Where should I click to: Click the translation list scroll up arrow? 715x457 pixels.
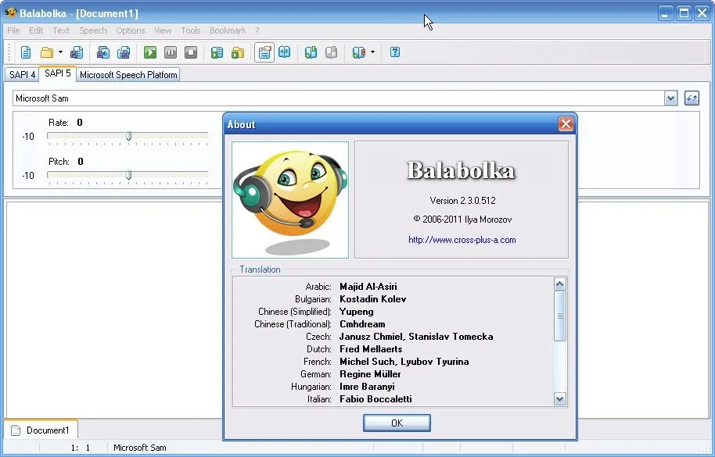559,284
